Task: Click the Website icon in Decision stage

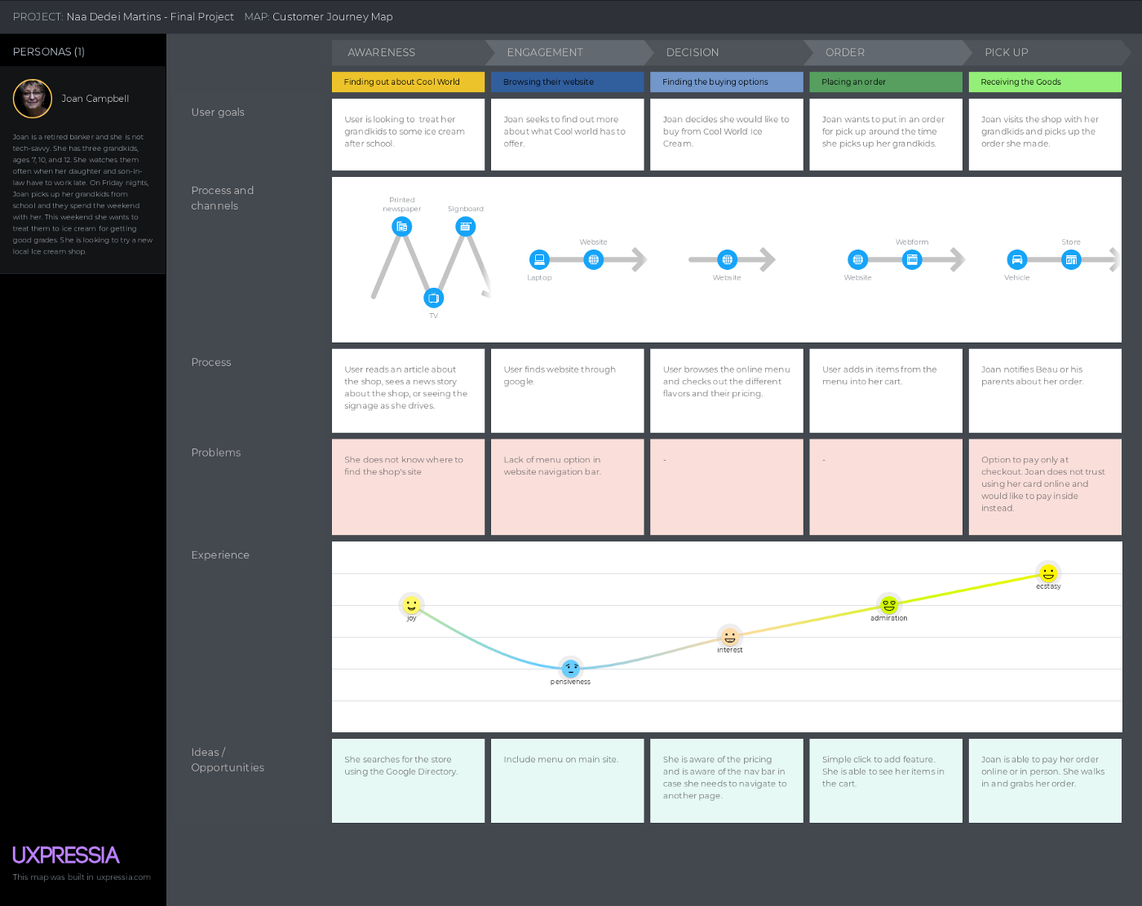Action: (727, 260)
